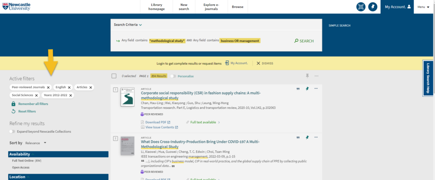Toggle the Personalise switch
Viewport: 435px width, 180px height.
173,76
